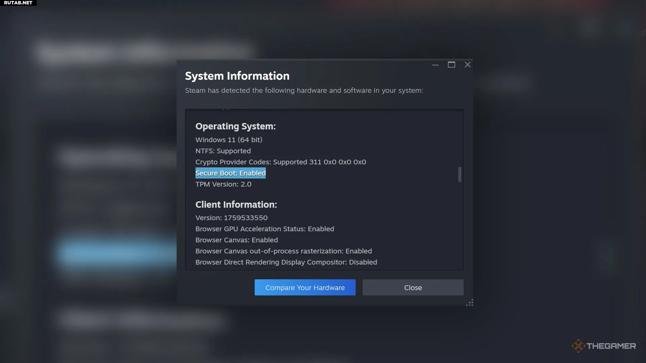Viewport: 646px width, 363px height.
Task: Click highlighted Secure Boot: Enabled line
Action: (230, 173)
